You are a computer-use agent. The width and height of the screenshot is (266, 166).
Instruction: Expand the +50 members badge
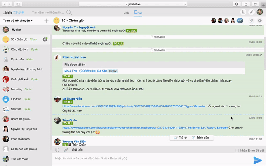tap(240, 21)
